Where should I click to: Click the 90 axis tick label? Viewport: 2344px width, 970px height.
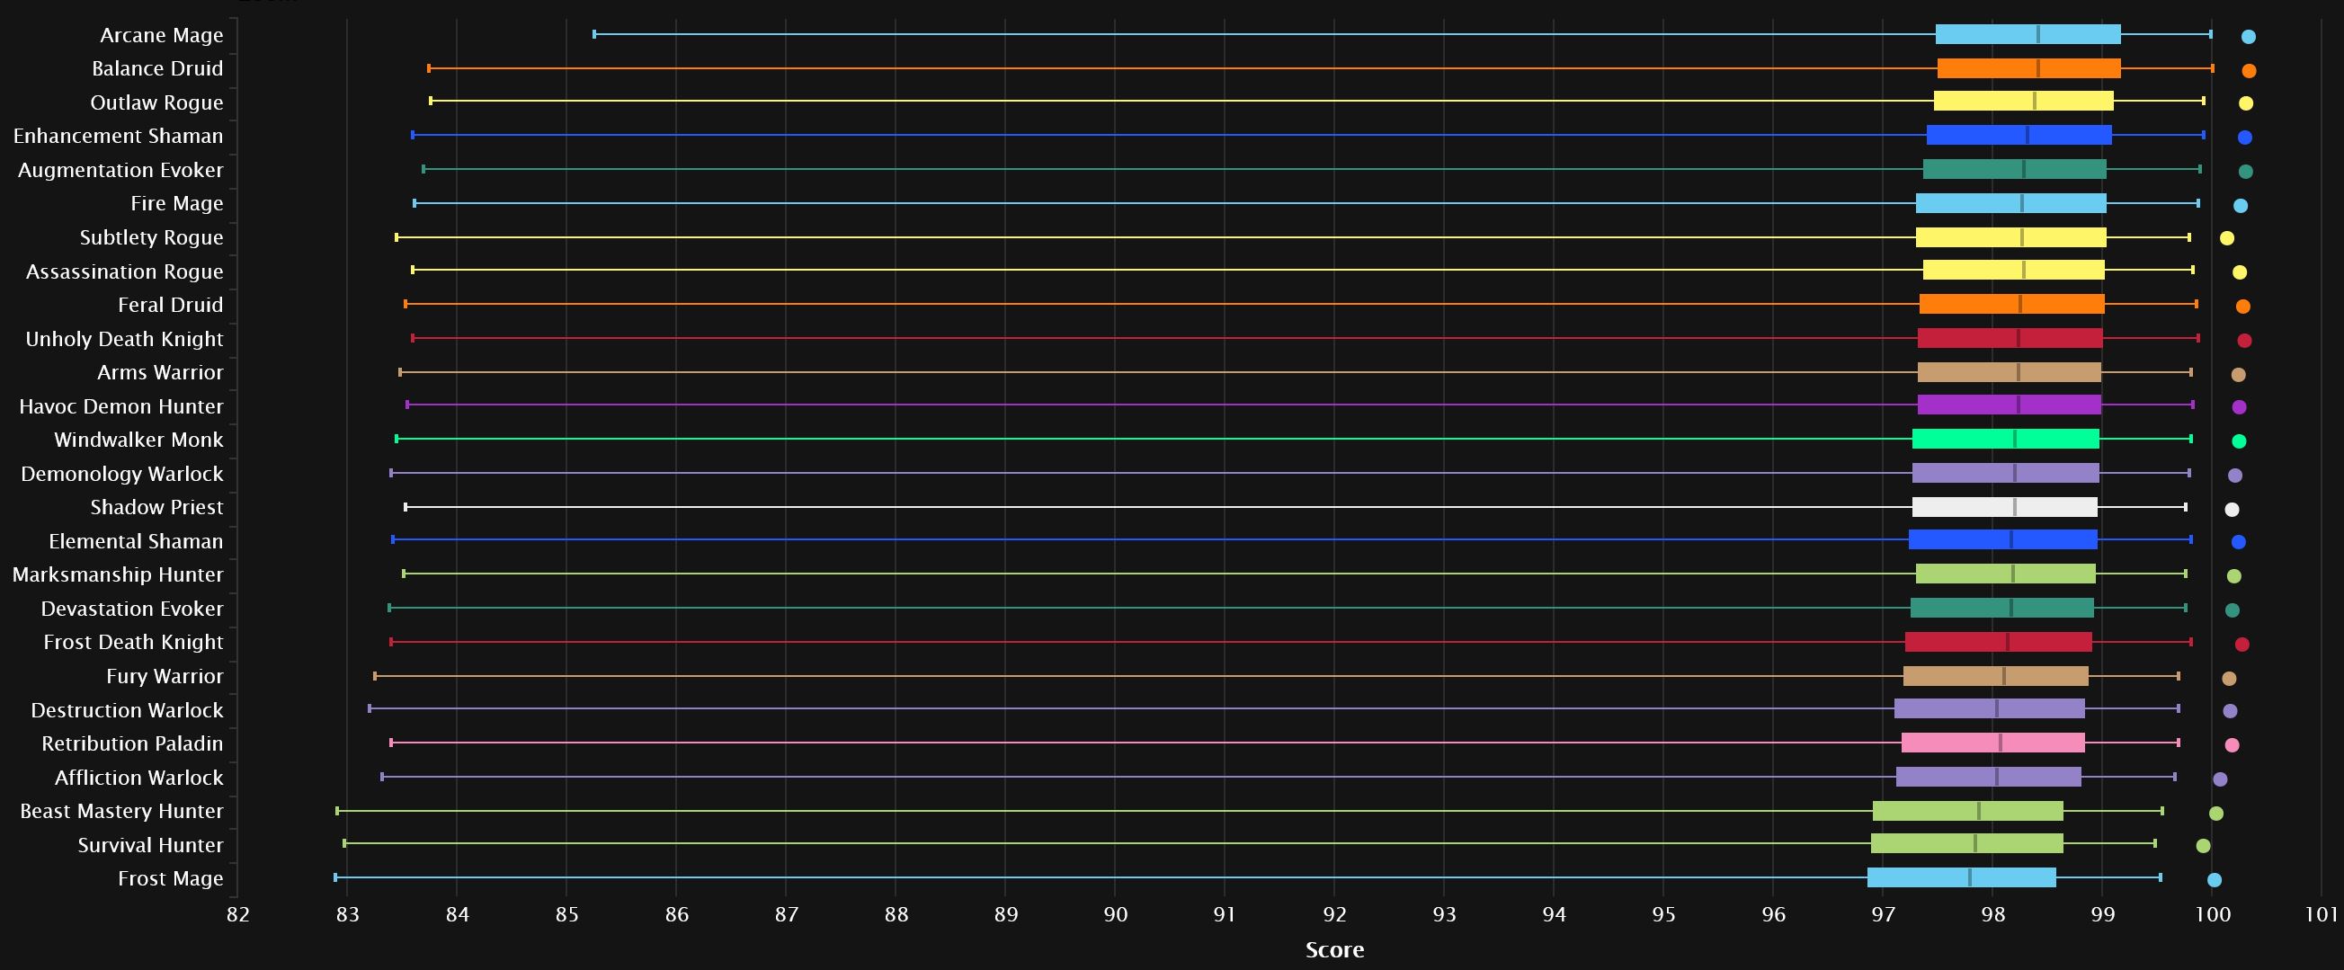(x=1115, y=914)
